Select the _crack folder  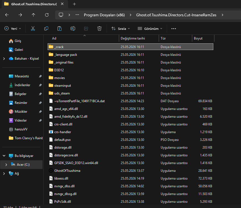click(x=130, y=47)
